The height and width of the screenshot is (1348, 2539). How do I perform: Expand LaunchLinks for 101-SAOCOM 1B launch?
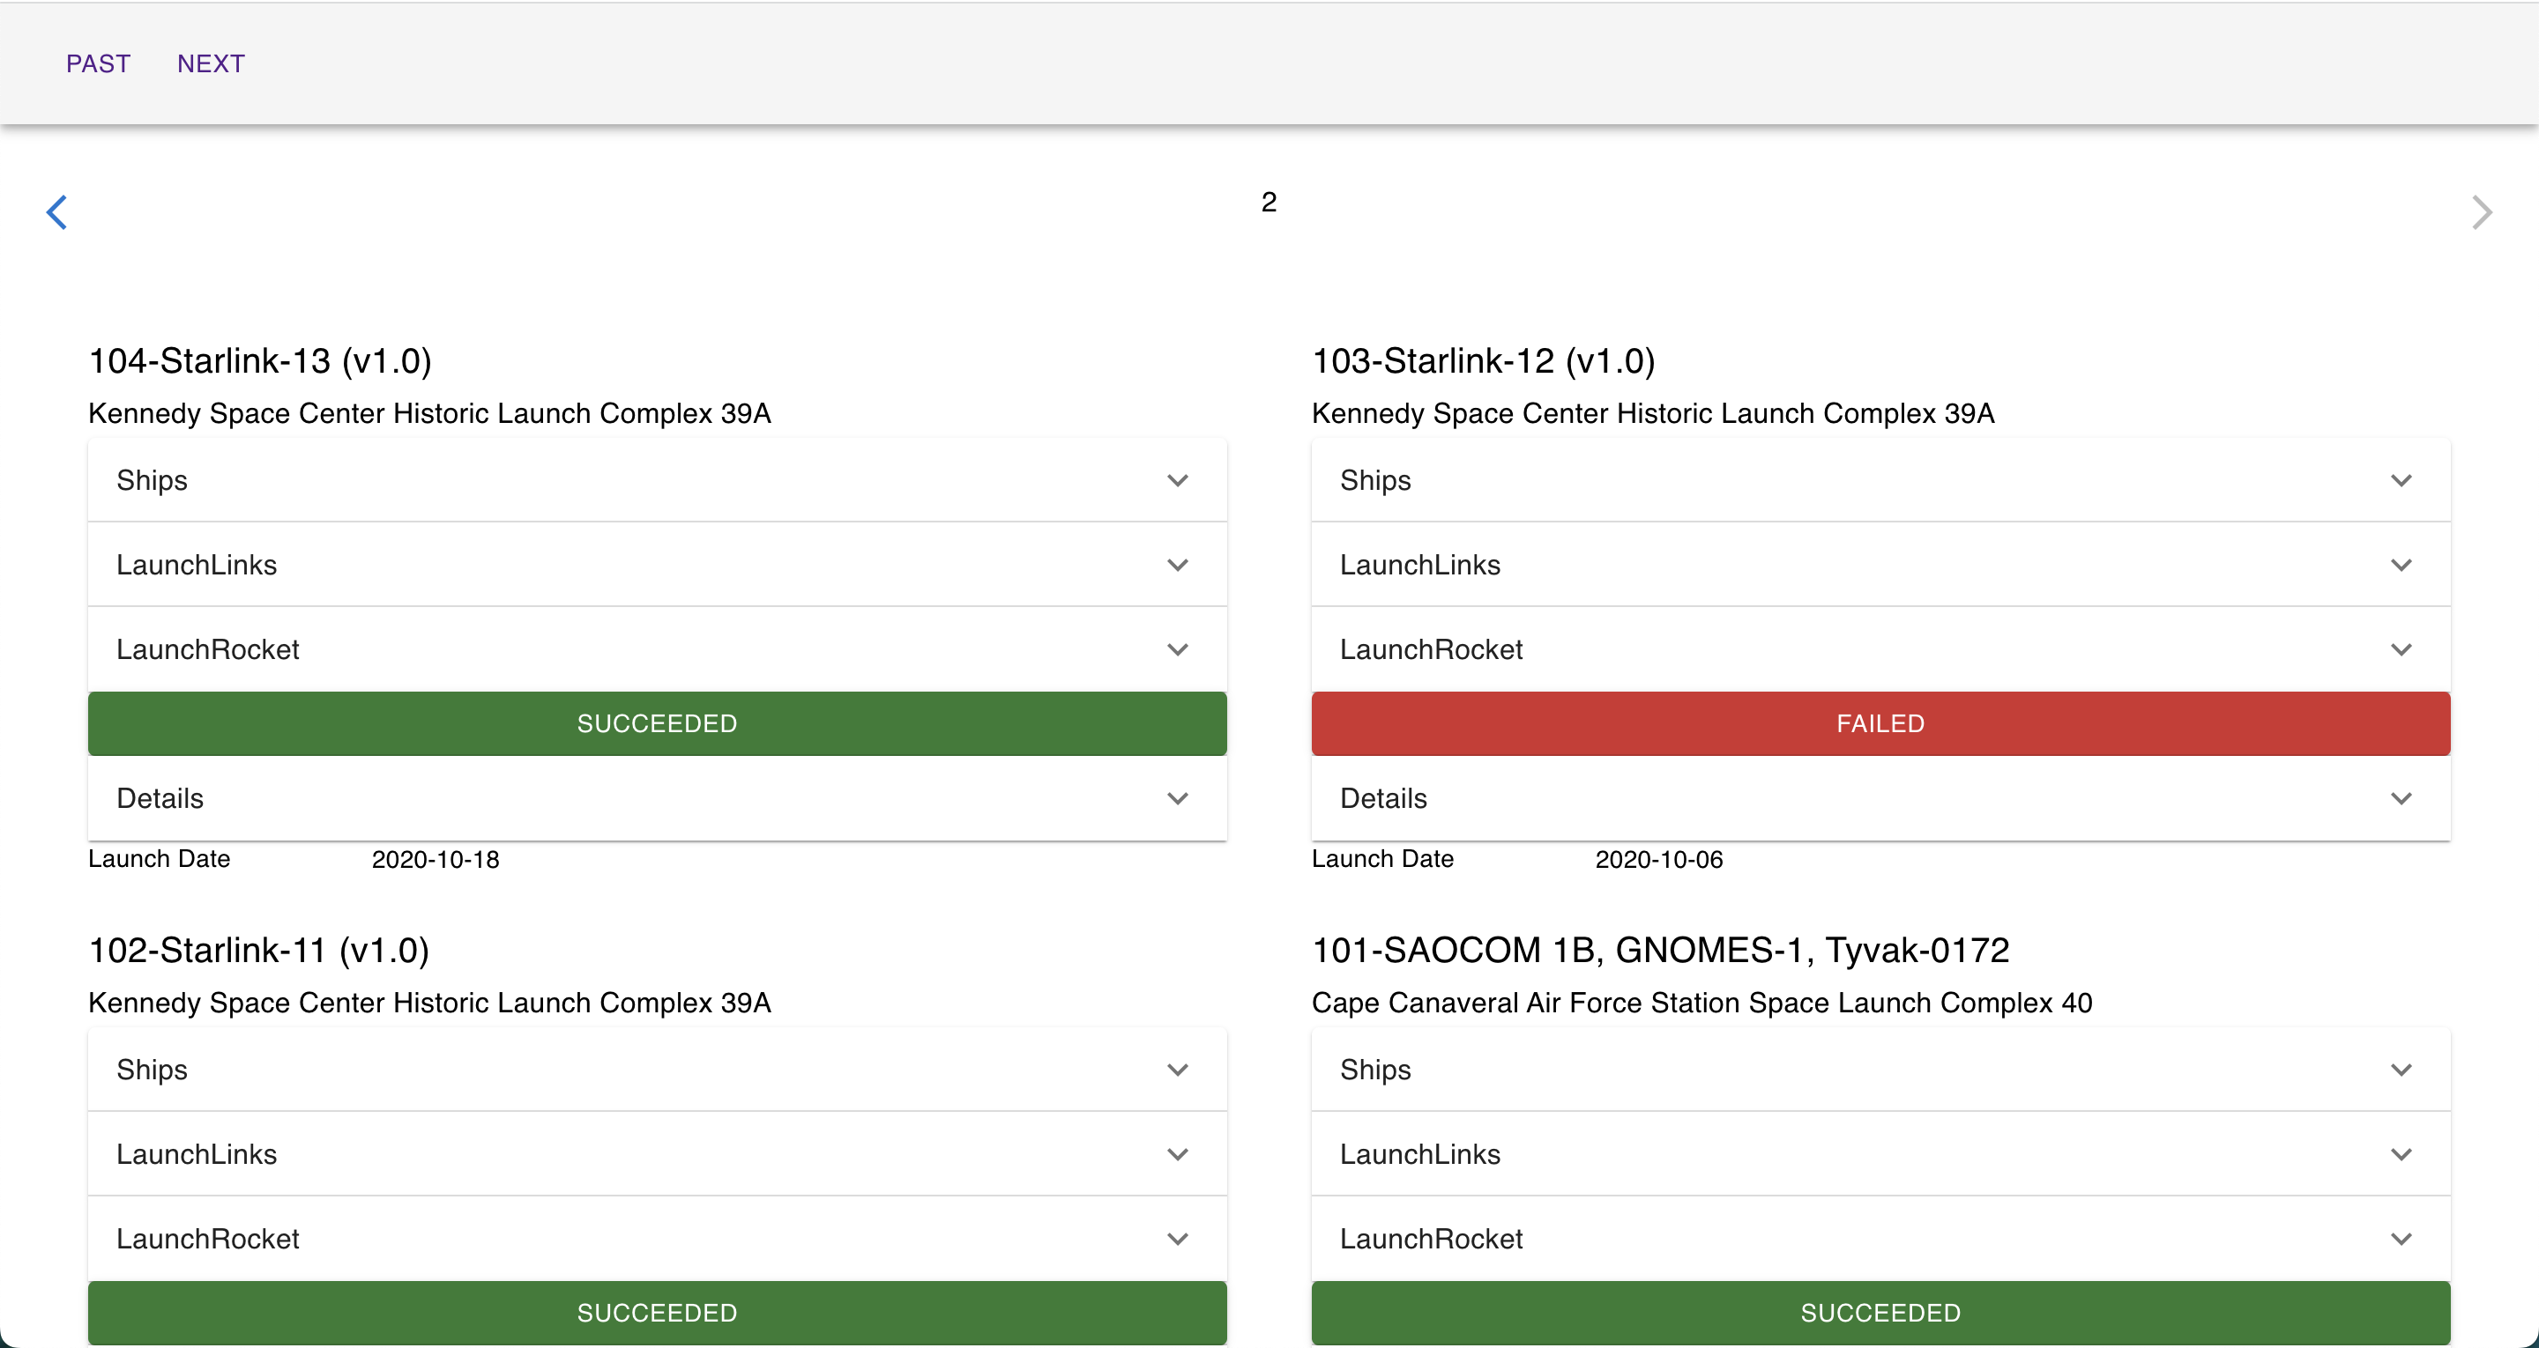(1879, 1154)
